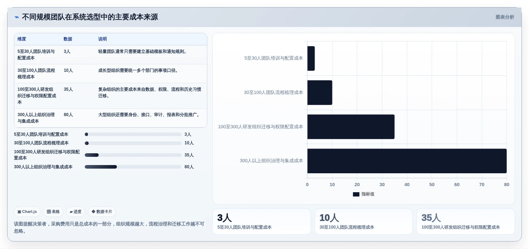The height and width of the screenshot is (249, 529).
Task: Click the progress bar for 300人以上组织治理与集成成本
Action: click(133, 167)
